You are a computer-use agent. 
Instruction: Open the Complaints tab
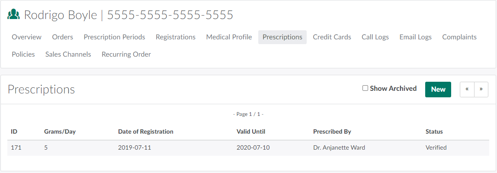pos(459,37)
